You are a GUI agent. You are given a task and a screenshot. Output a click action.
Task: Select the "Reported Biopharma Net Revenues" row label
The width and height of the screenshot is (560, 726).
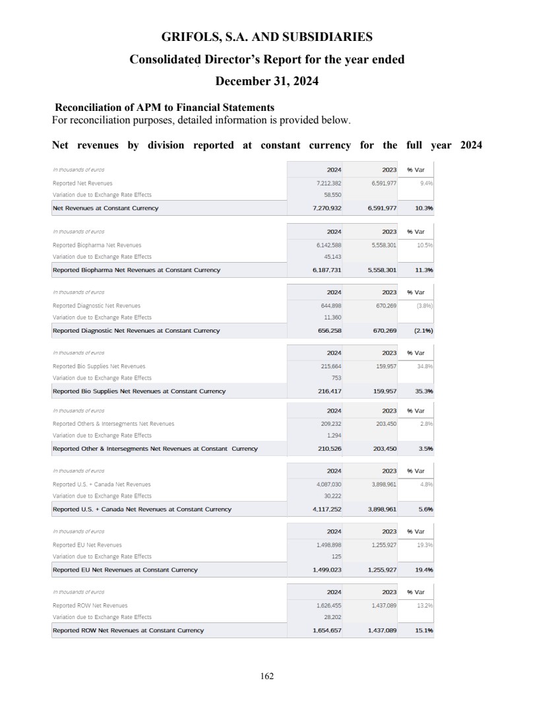(97, 245)
